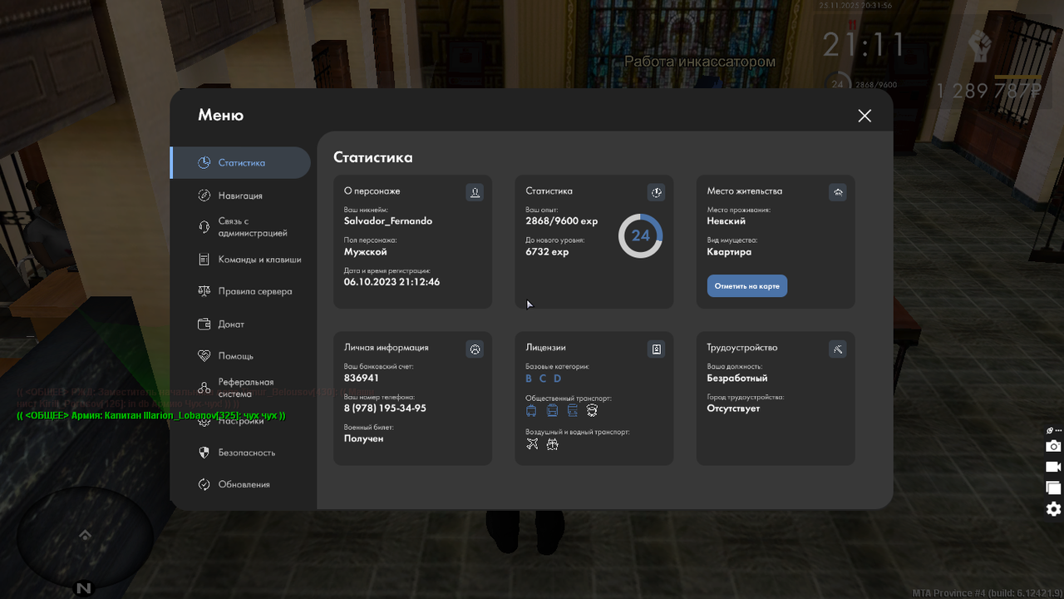Click the 2868/9600 exp value in the card
The width and height of the screenshot is (1064, 599).
tap(562, 221)
